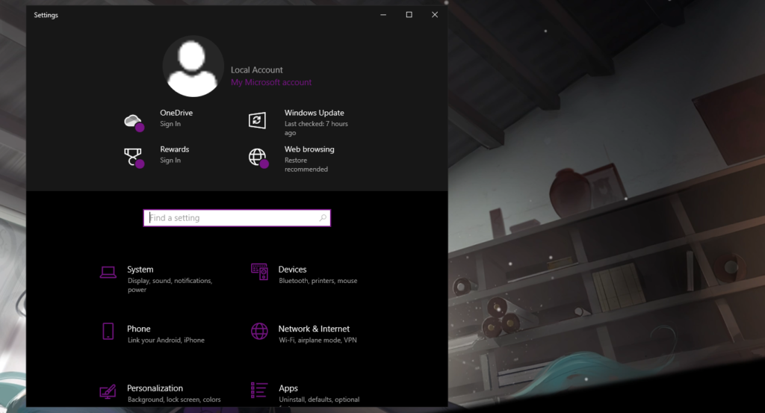Image resolution: width=765 pixels, height=413 pixels.
Task: Click the Personalization paintbrush icon
Action: [x=108, y=391]
